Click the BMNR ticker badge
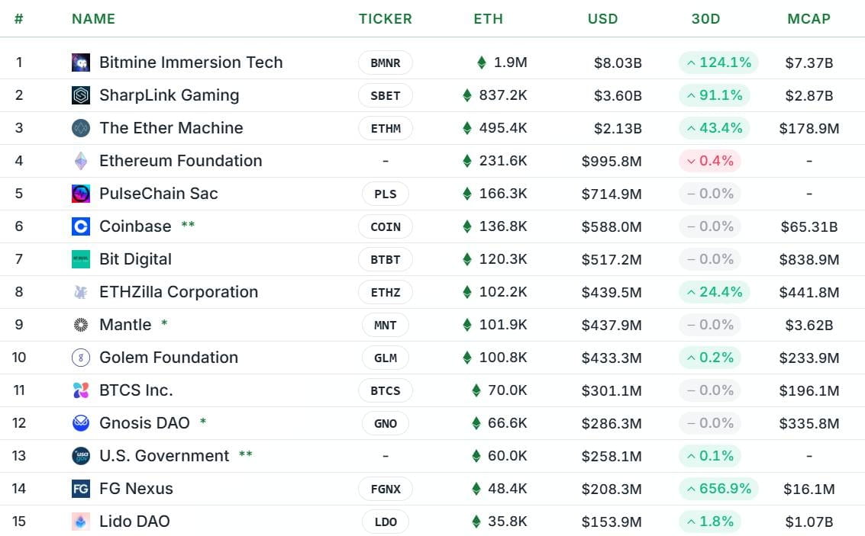The image size is (865, 536). click(x=386, y=63)
